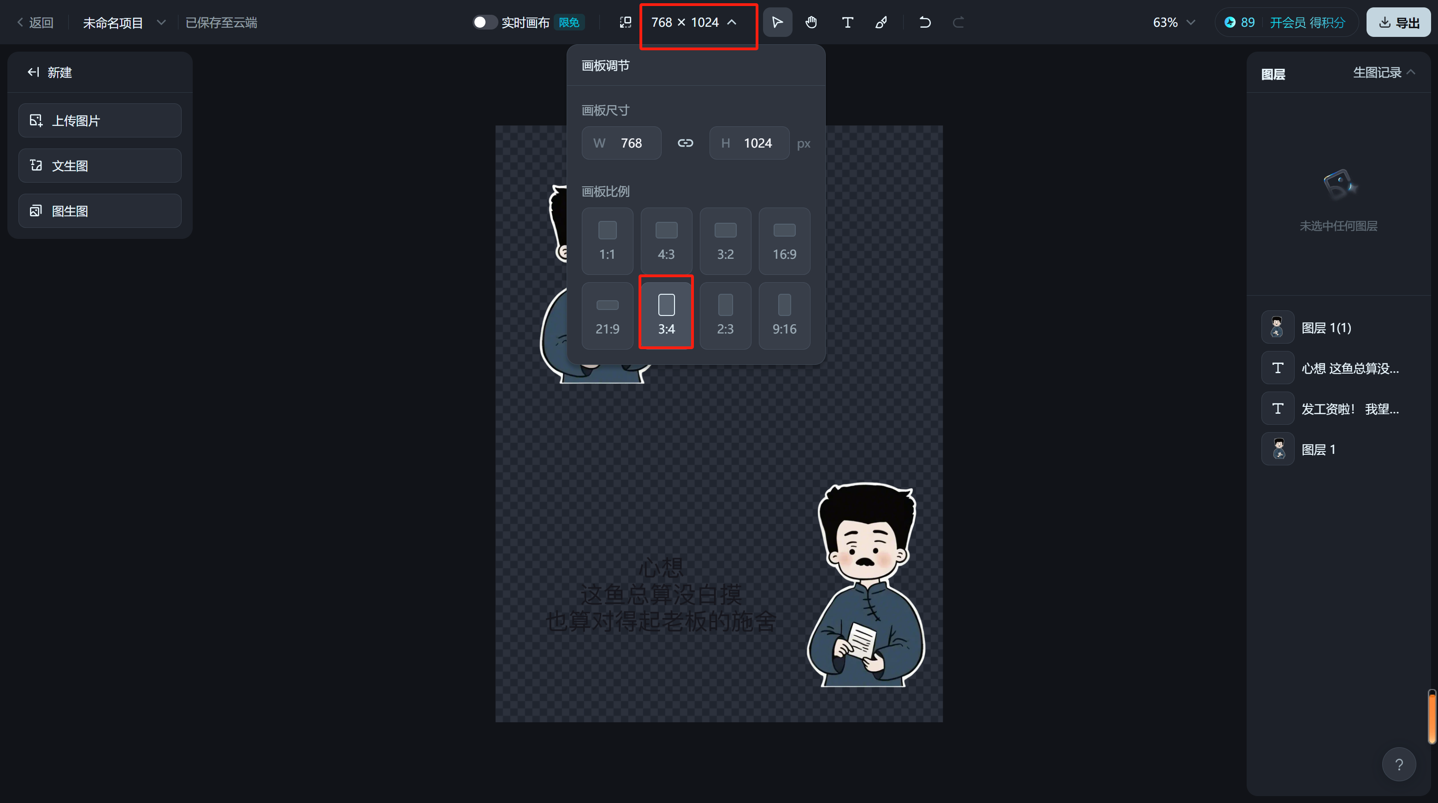Expand the 未命名项目 project name dropdown
The height and width of the screenshot is (803, 1438).
(x=161, y=22)
